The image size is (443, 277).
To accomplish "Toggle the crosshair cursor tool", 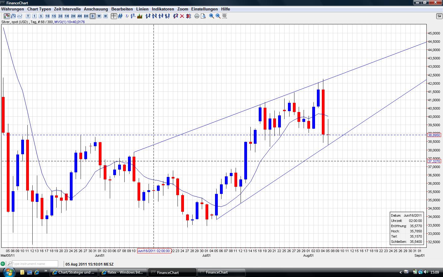I will [114, 16].
